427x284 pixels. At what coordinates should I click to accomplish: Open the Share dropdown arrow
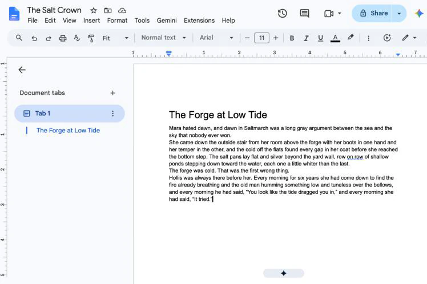(x=399, y=13)
